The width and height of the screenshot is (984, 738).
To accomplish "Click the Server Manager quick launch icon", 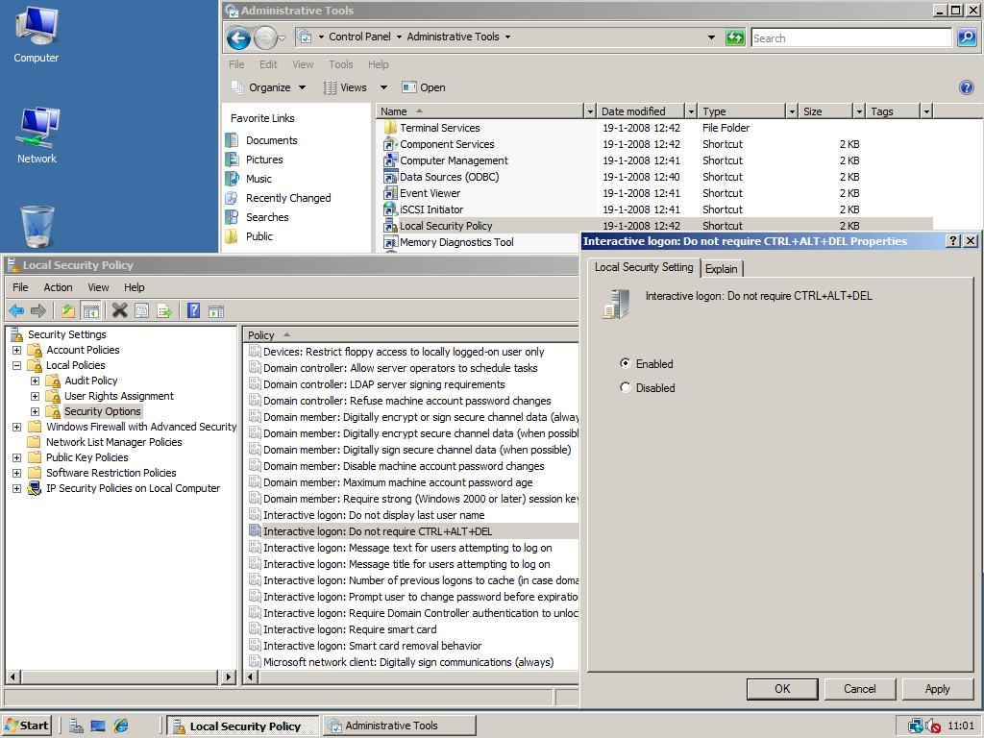I will [77, 726].
